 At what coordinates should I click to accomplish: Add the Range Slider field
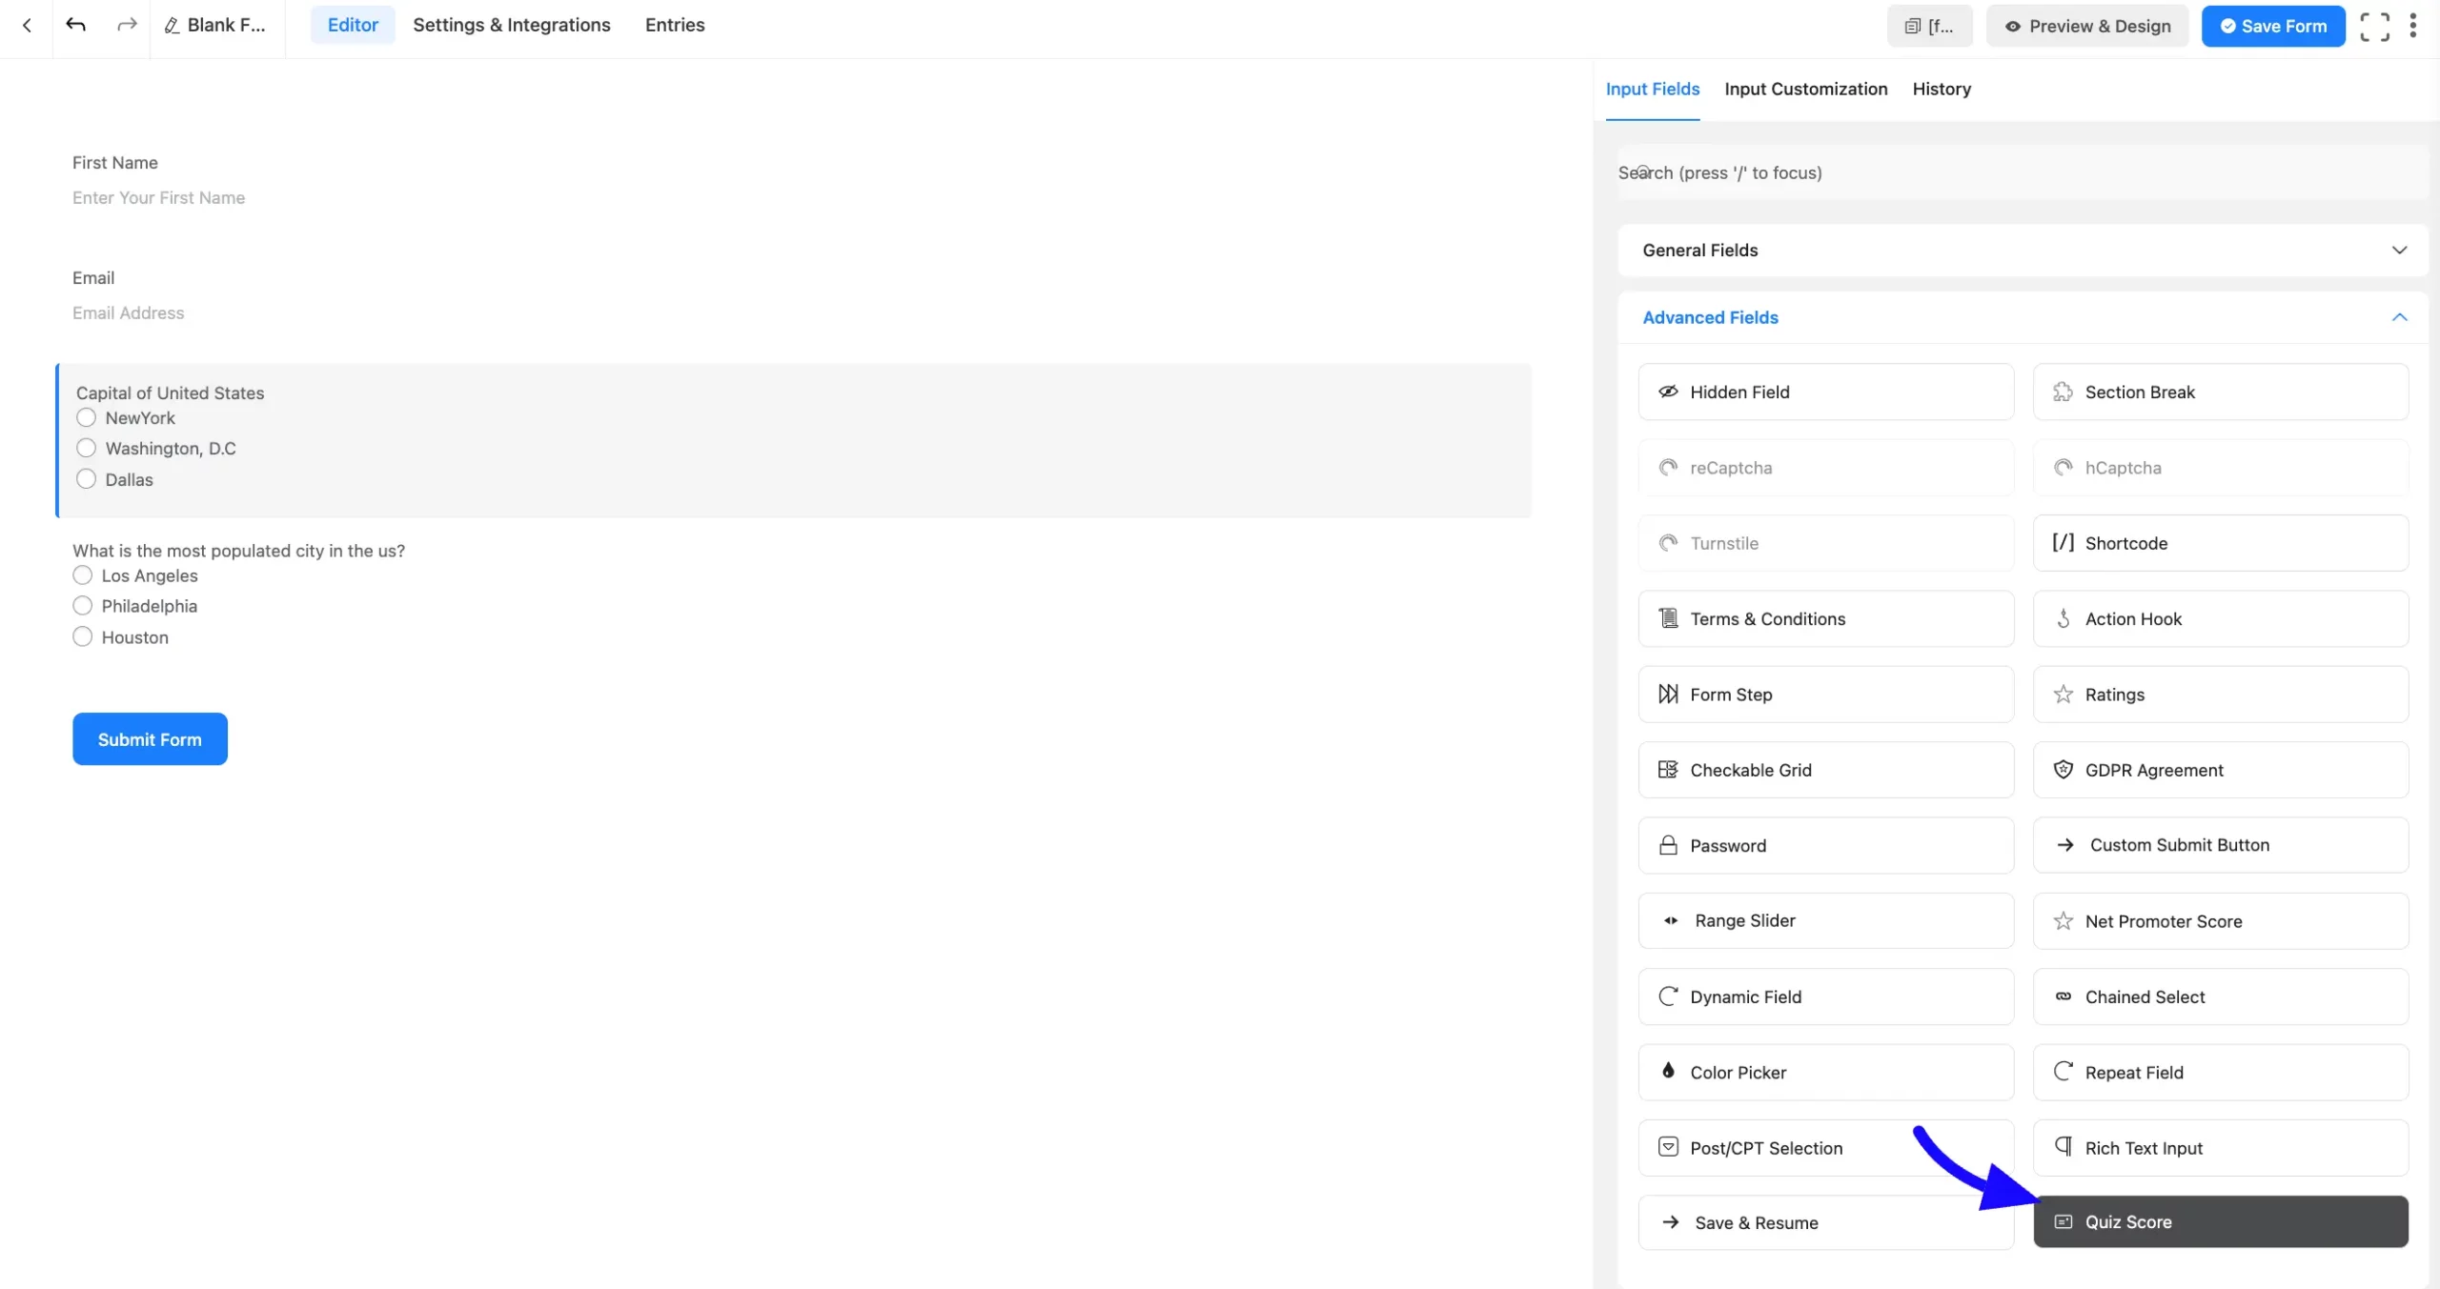click(x=1825, y=920)
